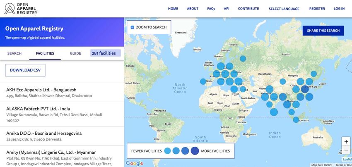Click the northernmost cluster in western Russia
This screenshot has height=167, width=352.
point(243,59)
